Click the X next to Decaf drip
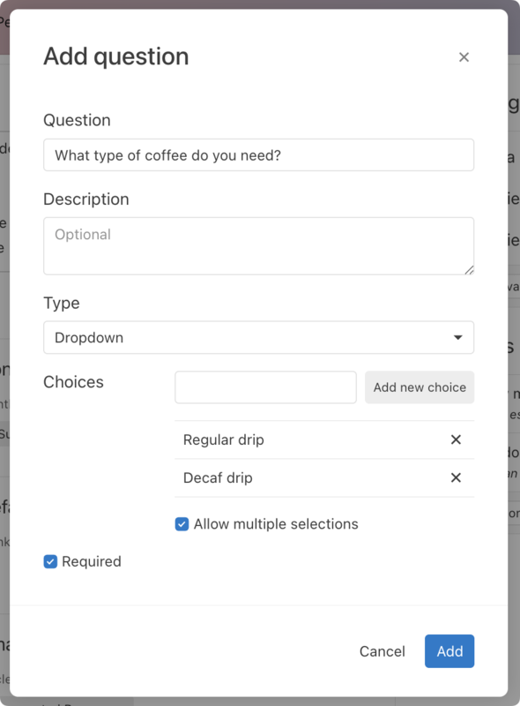This screenshot has width=520, height=706. pos(456,477)
